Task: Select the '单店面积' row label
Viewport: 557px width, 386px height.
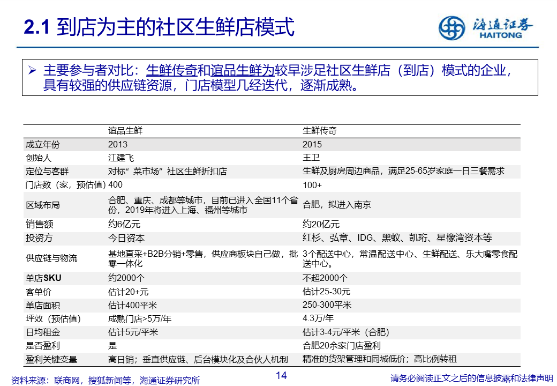Action: pos(43,306)
